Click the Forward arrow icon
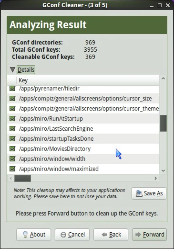 [138, 235]
